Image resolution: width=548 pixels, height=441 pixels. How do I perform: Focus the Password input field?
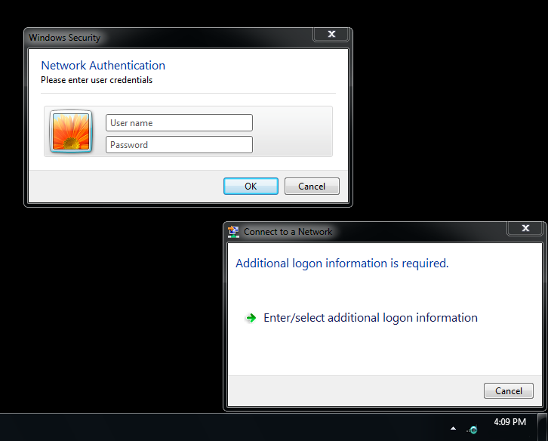(x=179, y=145)
